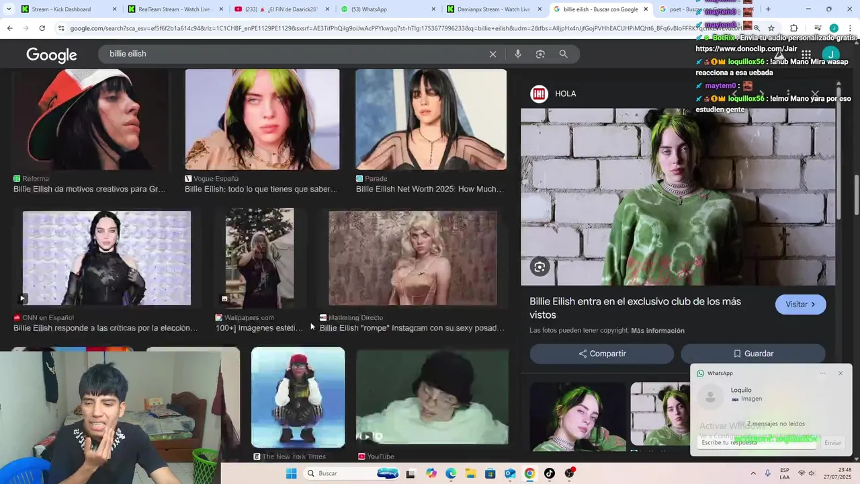Click the Visitar button
This screenshot has width=860, height=484.
click(x=800, y=305)
